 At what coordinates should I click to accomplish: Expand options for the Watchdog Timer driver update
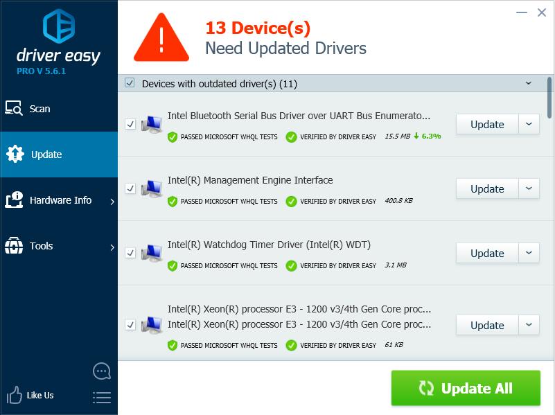(529, 253)
